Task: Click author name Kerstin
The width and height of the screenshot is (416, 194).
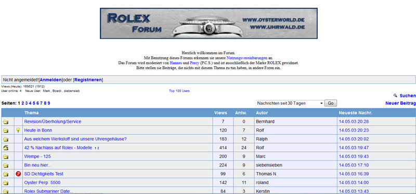Action: coord(263,191)
